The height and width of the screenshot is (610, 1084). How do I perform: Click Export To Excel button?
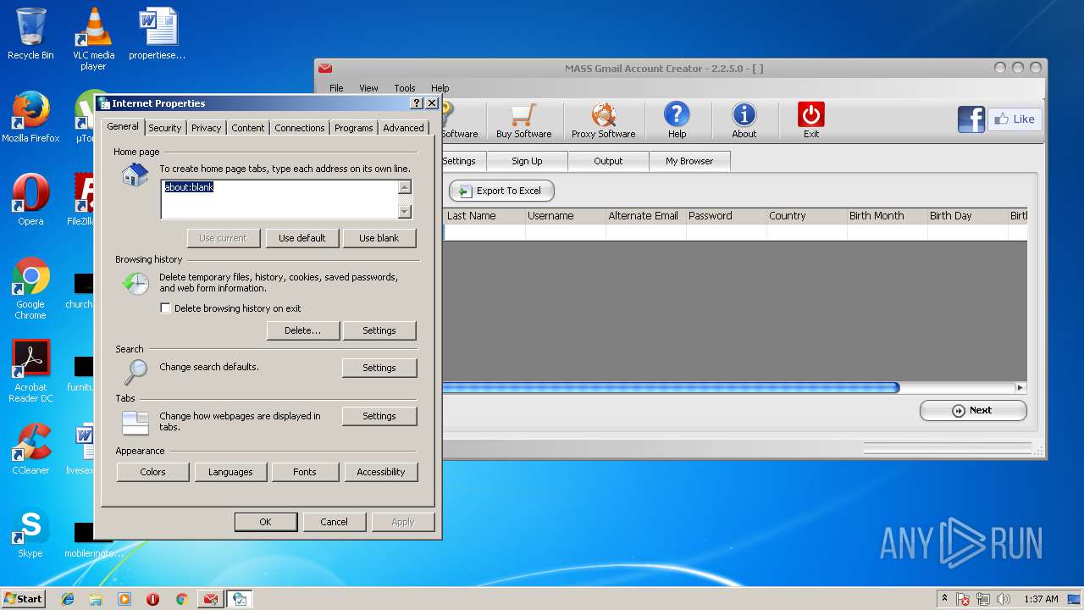click(501, 191)
